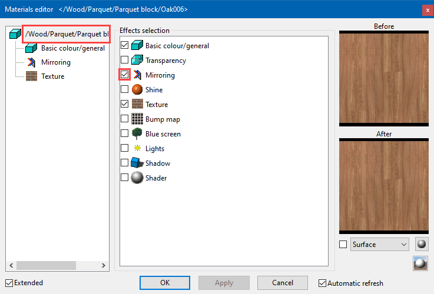
Task: Toggle the Automatic refresh checkbox
Action: pos(322,283)
